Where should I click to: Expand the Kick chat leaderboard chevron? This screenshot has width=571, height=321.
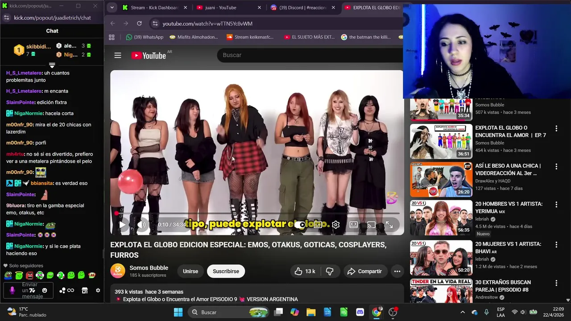pyautogui.click(x=52, y=66)
